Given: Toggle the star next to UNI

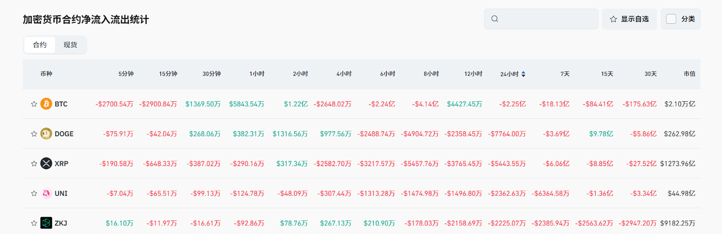Looking at the screenshot, I should 34,193.
